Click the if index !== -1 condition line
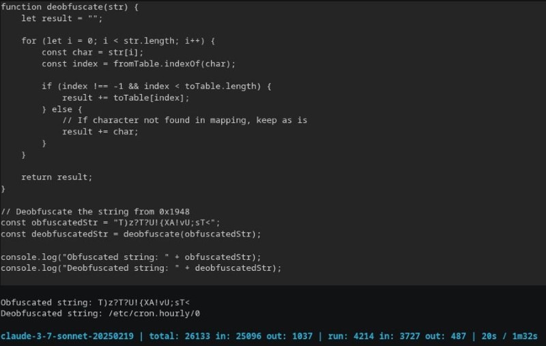 [156, 87]
